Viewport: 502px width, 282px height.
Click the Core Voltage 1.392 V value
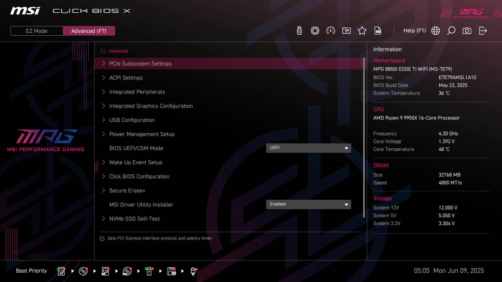[x=446, y=141]
